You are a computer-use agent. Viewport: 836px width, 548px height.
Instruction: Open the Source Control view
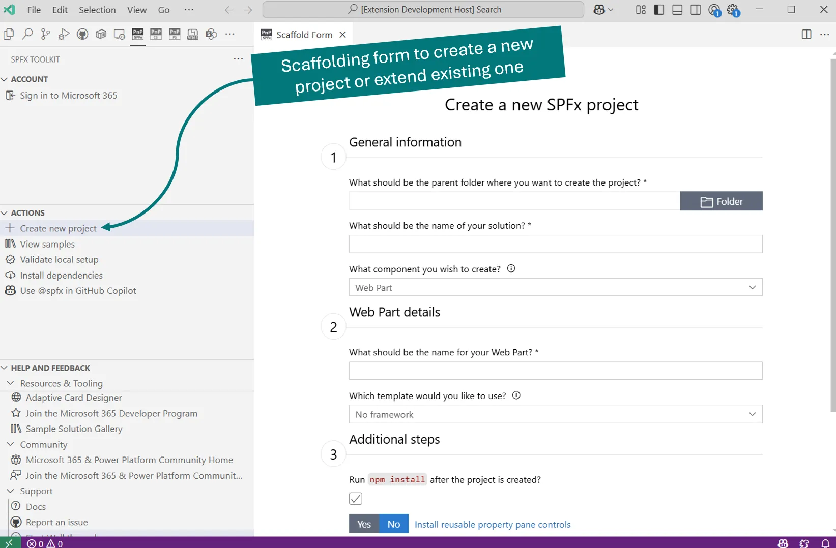point(46,34)
